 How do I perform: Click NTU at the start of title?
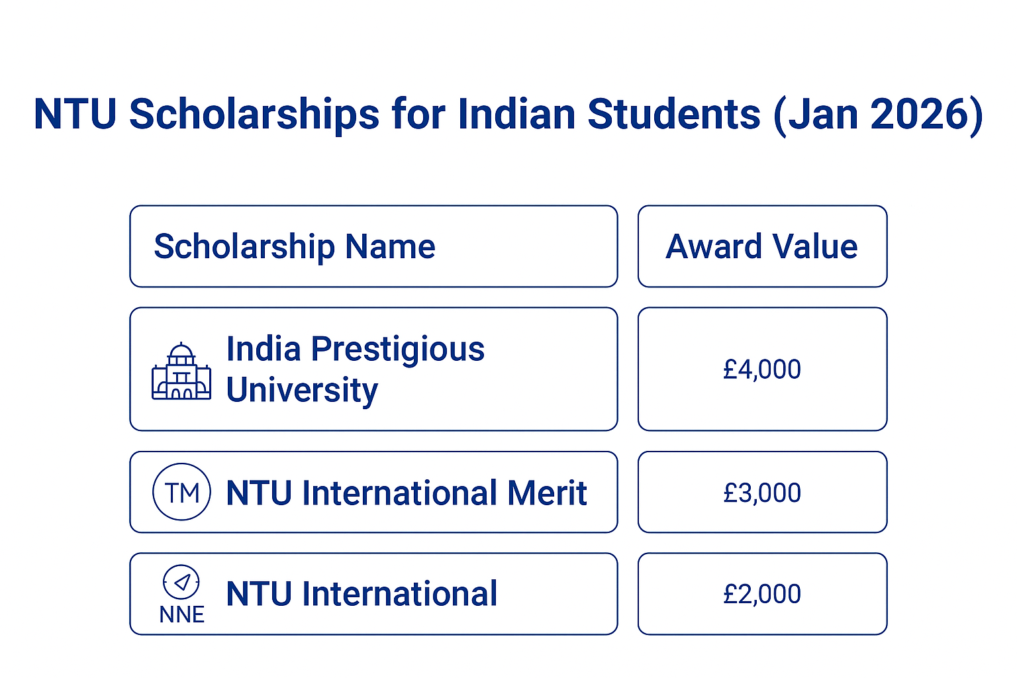click(75, 115)
